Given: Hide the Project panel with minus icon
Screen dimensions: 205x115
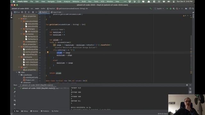Looking at the screenshot, I should [x=36, y=12].
